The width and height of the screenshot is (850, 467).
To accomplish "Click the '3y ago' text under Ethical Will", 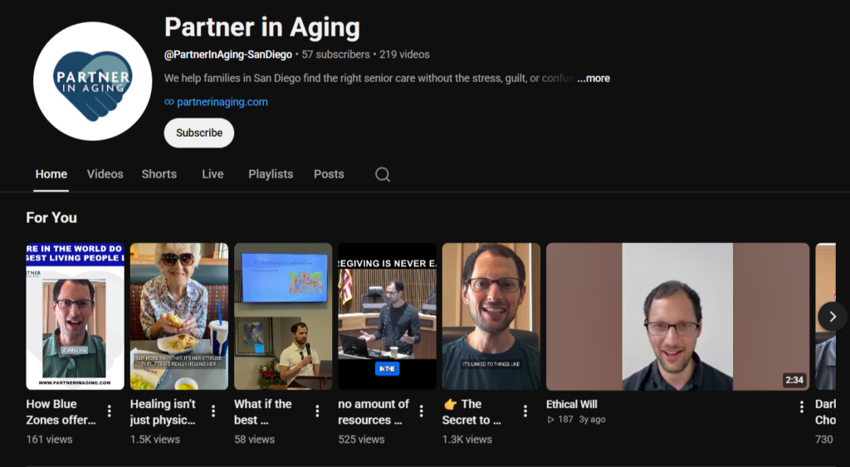I will click(592, 420).
